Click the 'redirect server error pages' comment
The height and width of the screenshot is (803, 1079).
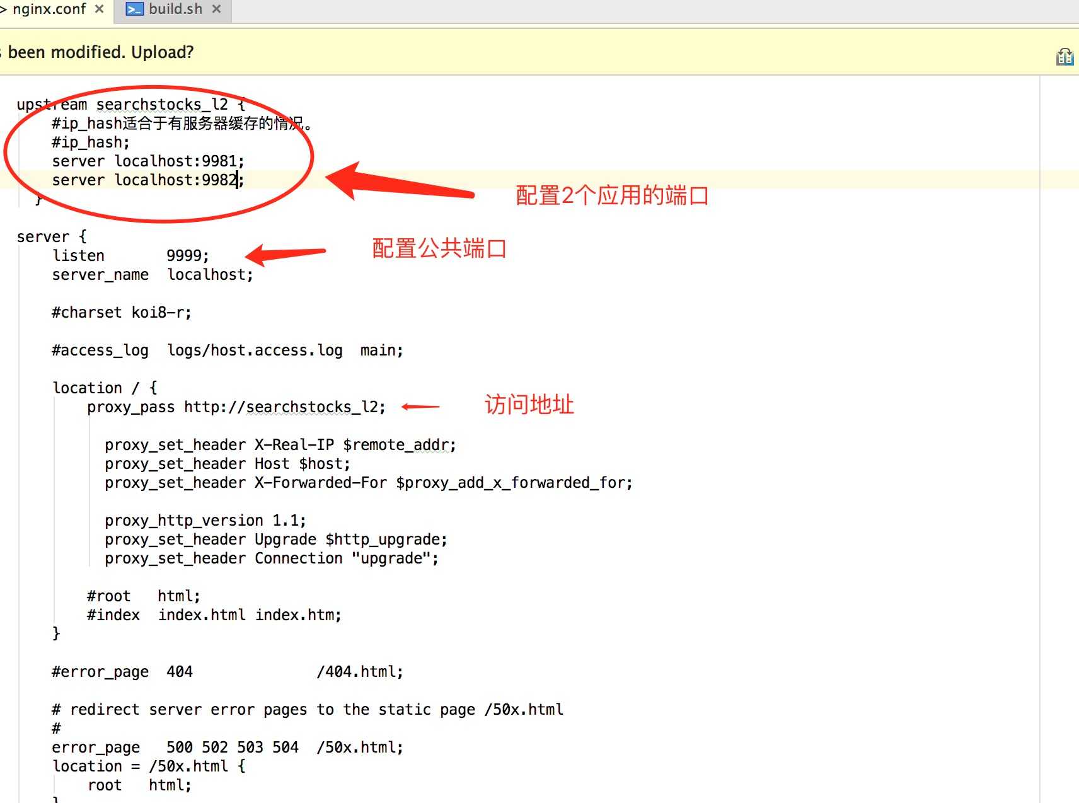308,710
